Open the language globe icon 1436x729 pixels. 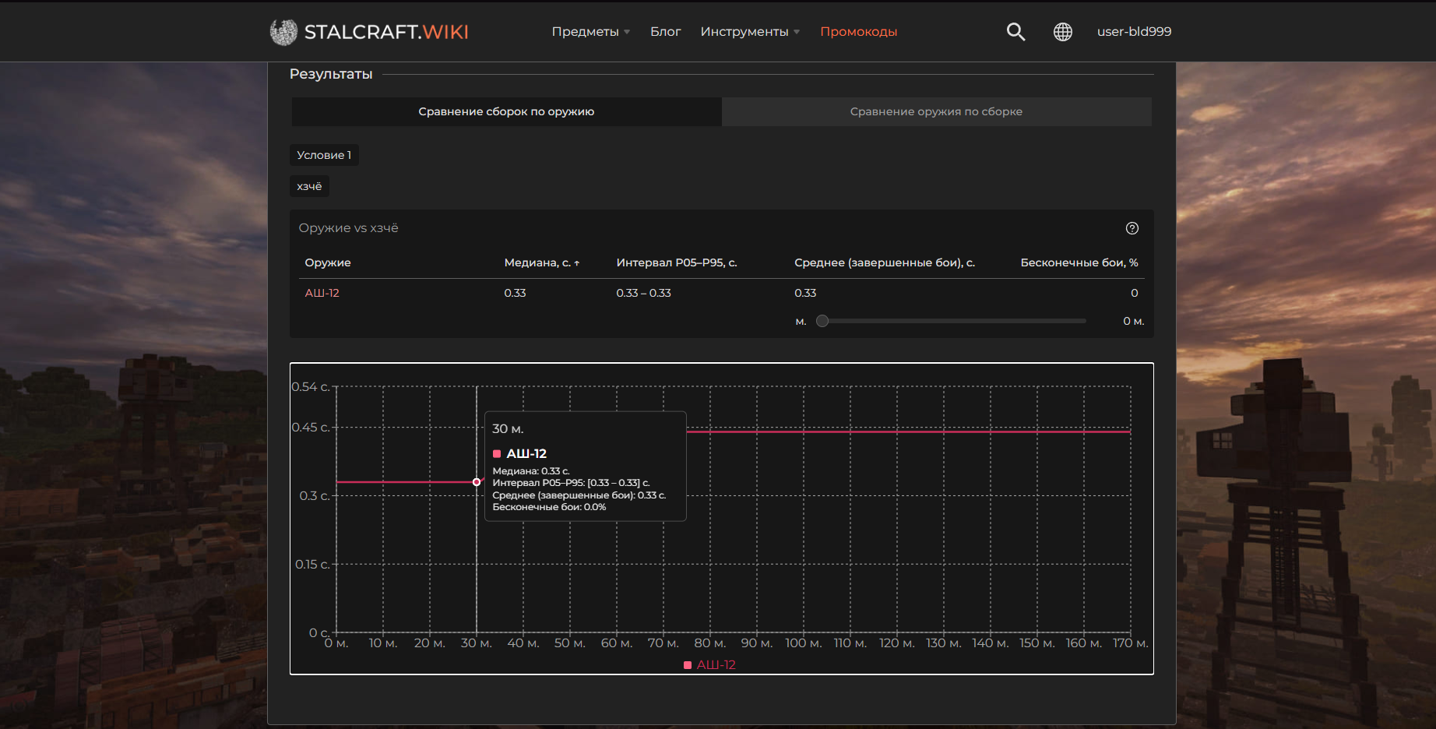pos(1063,32)
